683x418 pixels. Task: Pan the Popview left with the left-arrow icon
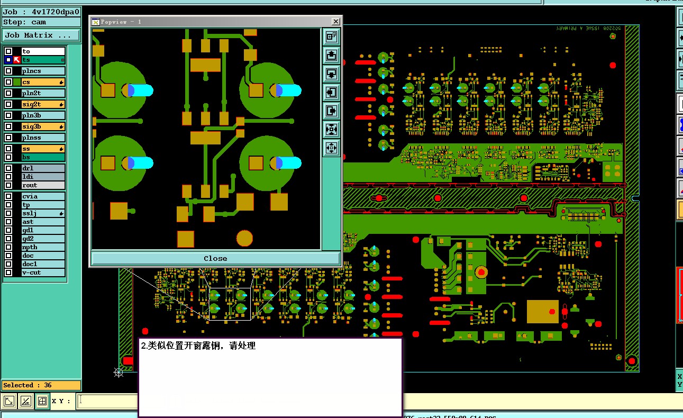[331, 92]
